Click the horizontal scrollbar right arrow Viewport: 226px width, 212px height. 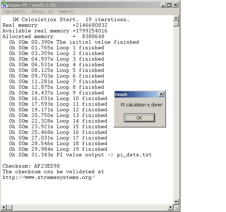(171, 207)
